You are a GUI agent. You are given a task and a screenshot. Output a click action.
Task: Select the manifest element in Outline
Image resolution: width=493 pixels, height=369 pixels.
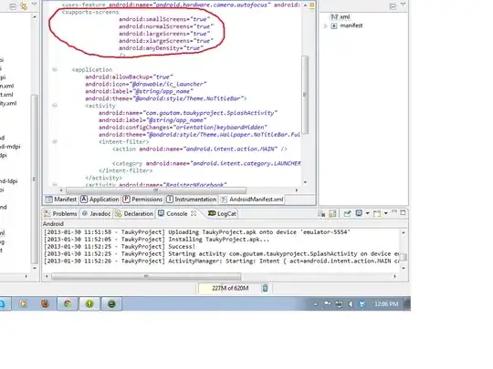click(347, 26)
